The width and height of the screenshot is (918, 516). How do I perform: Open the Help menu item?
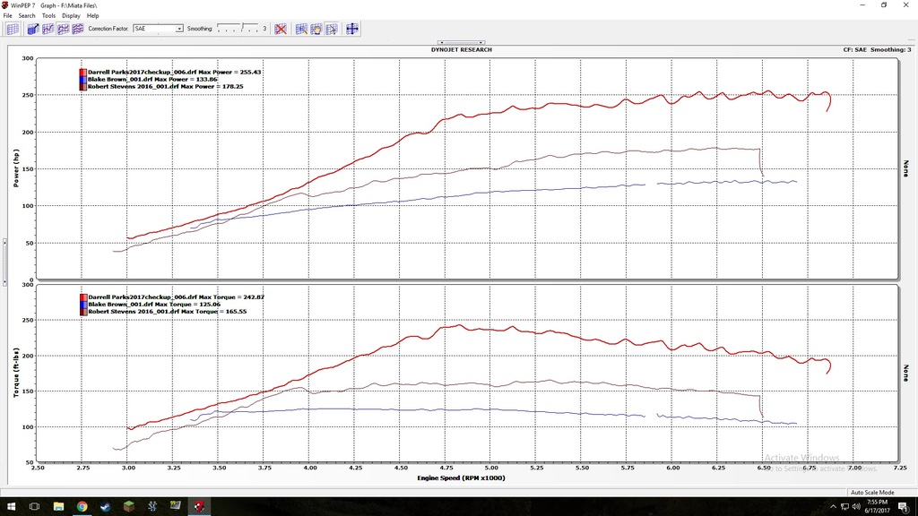click(x=92, y=14)
